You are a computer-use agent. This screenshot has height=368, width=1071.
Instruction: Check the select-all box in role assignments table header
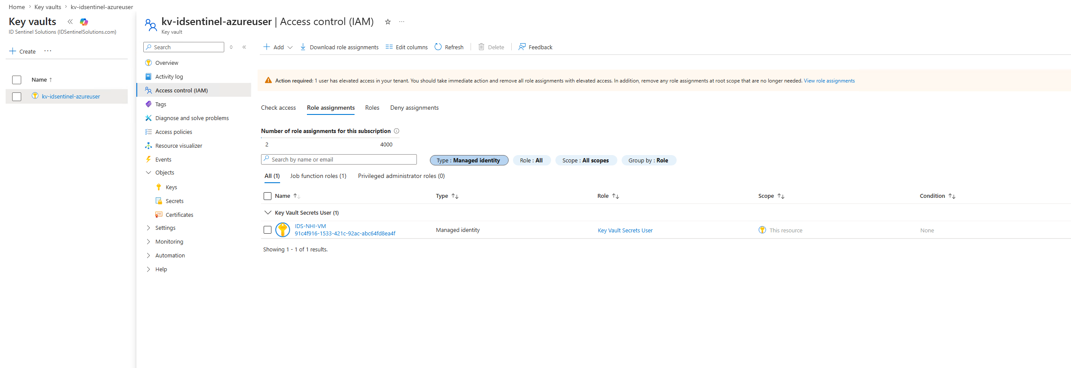pyautogui.click(x=268, y=196)
